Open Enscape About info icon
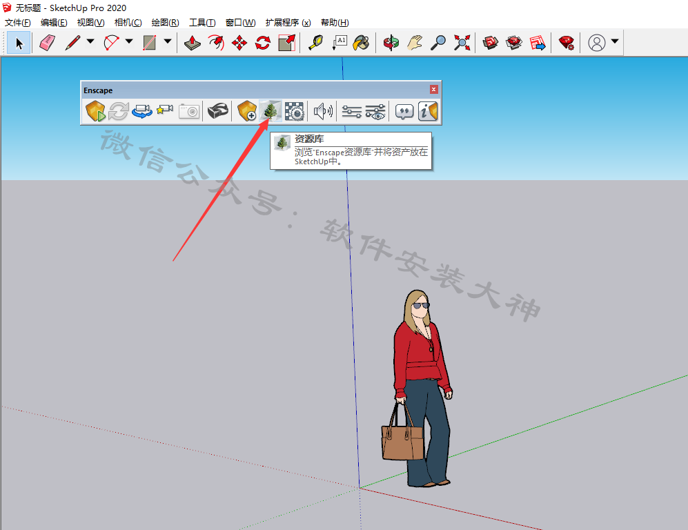 tap(428, 111)
